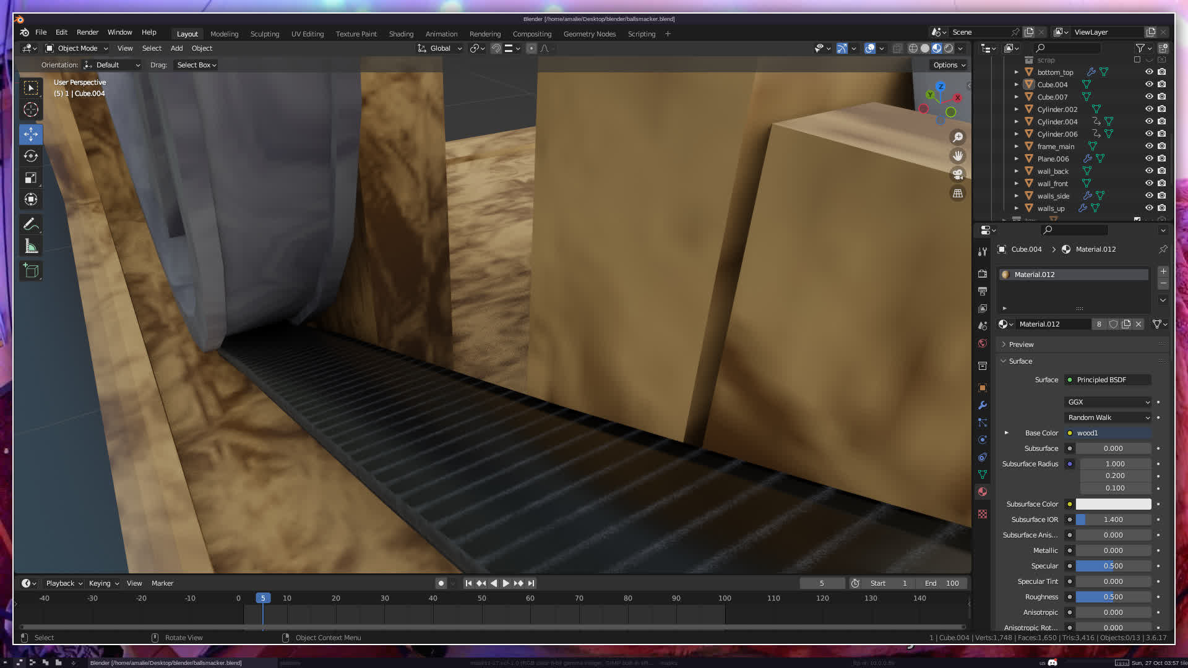Toggle visibility of Cylinder.002
Image resolution: width=1188 pixels, height=668 pixels.
point(1149,109)
